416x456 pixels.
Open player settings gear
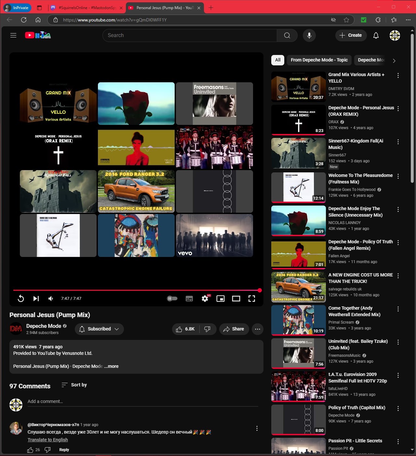tap(205, 299)
